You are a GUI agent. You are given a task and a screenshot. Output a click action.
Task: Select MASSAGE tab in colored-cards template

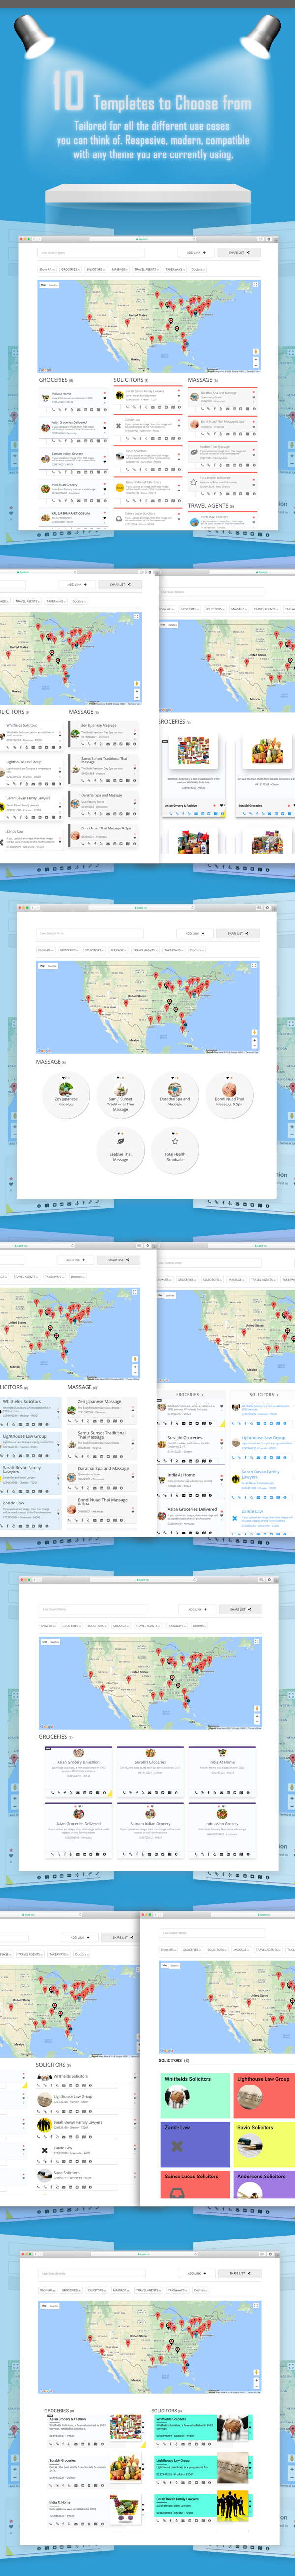(240, 1950)
